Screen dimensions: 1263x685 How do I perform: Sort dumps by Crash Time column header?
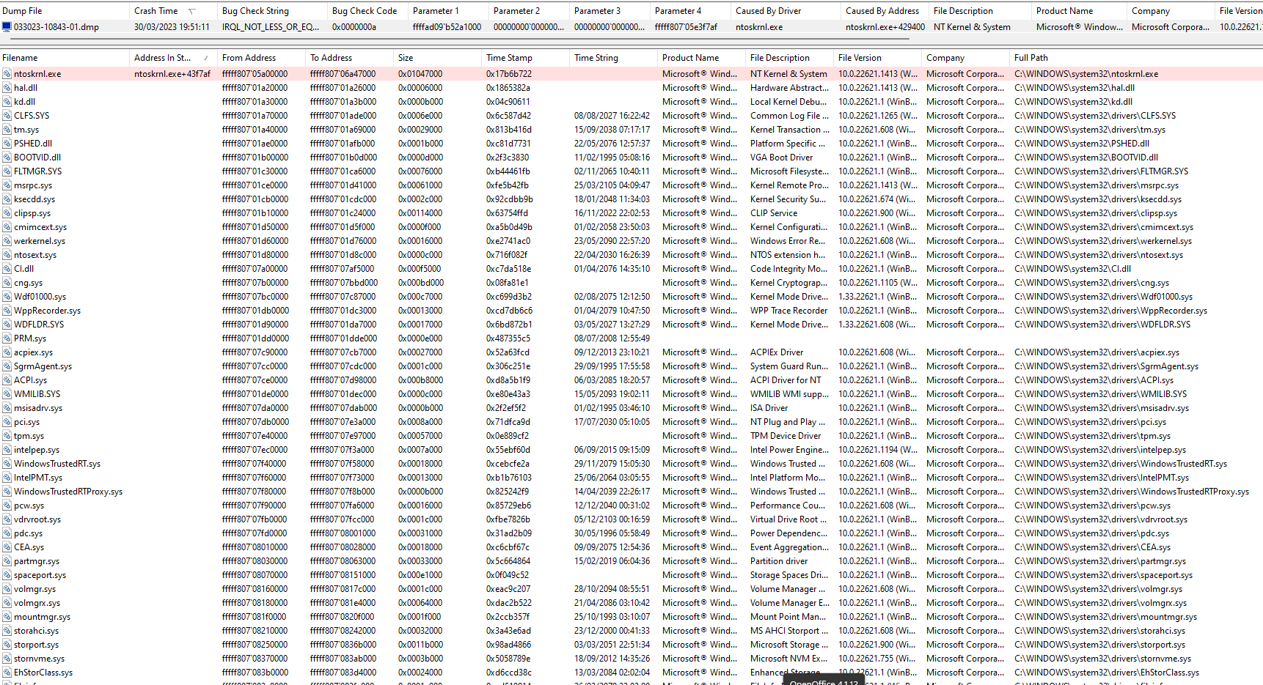tap(173, 11)
